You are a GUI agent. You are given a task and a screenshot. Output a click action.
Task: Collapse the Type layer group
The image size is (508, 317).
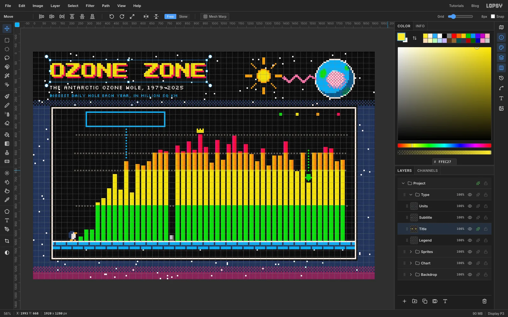(x=411, y=195)
